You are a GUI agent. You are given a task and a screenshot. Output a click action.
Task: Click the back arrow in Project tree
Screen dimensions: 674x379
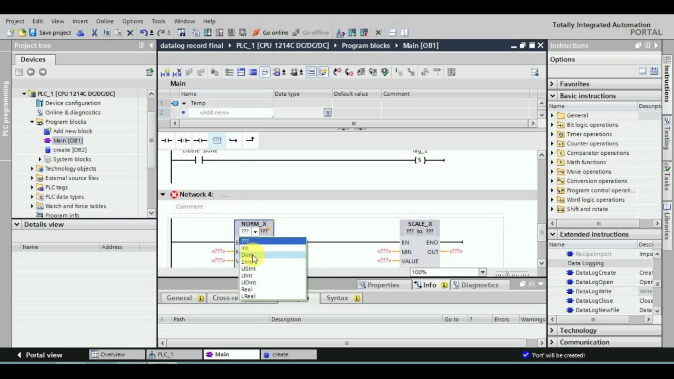(x=31, y=72)
